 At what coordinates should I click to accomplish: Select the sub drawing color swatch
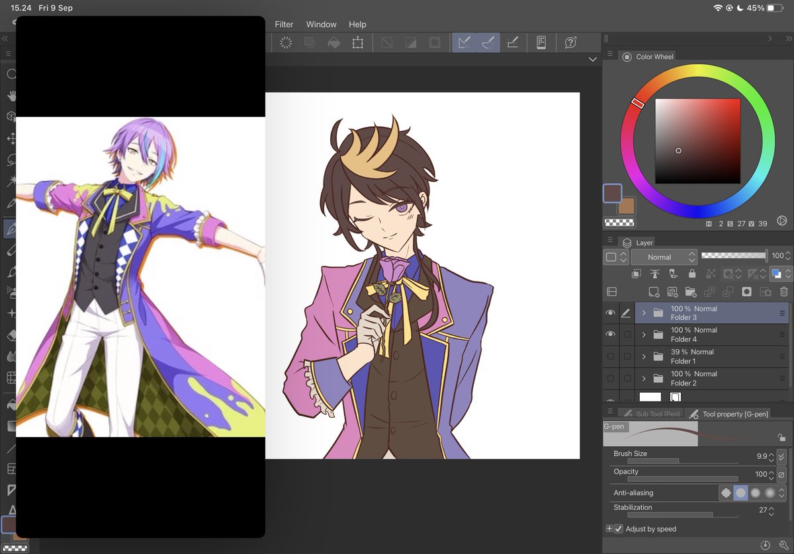(x=627, y=207)
